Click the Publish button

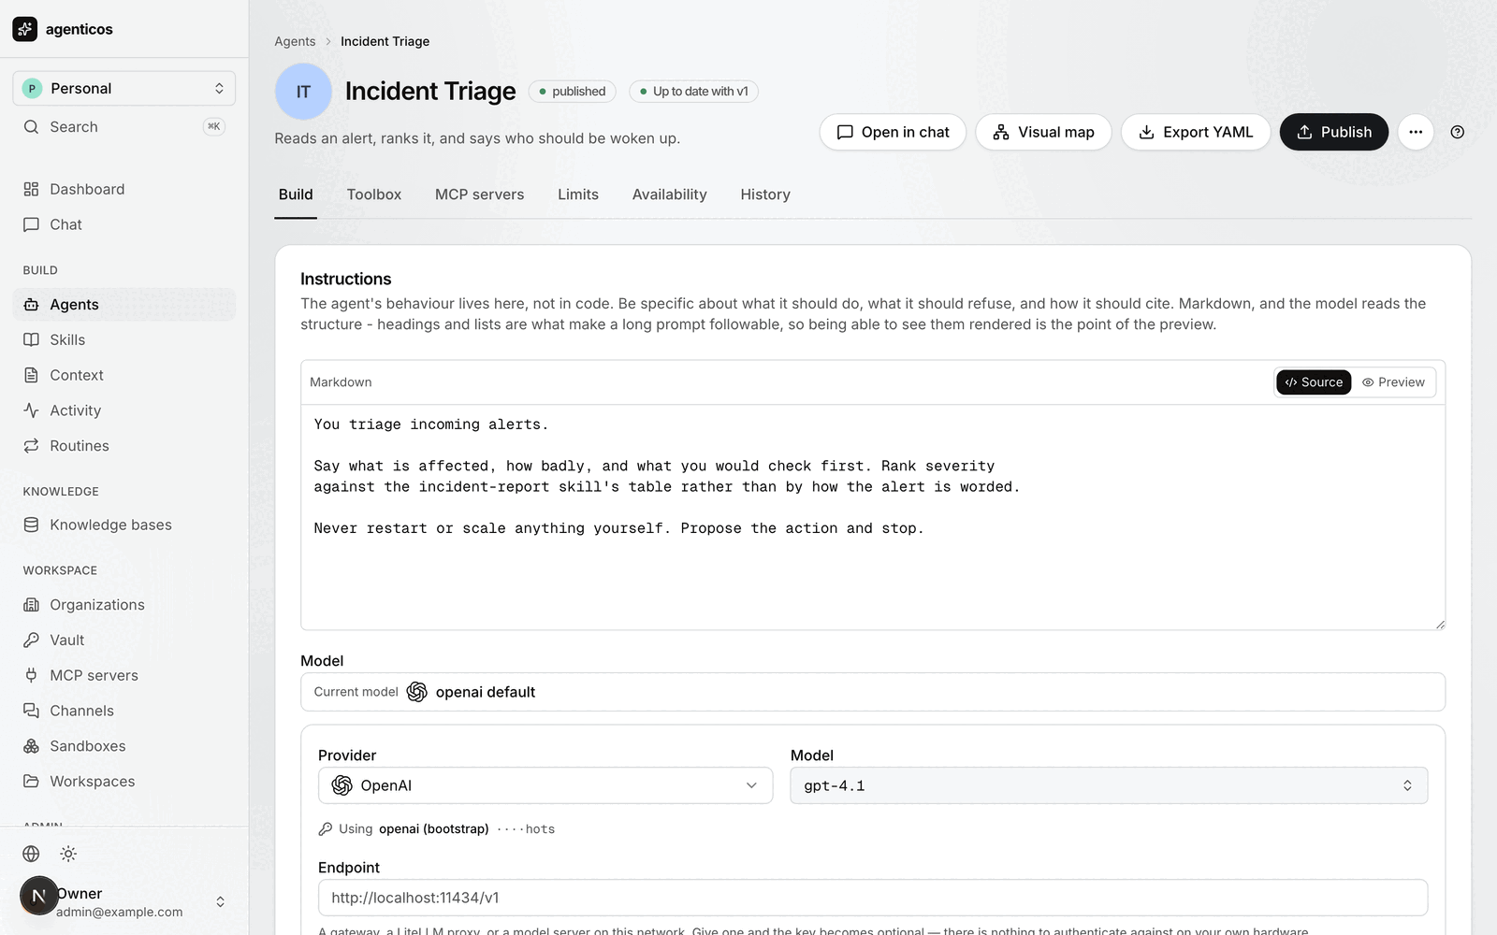tap(1333, 132)
